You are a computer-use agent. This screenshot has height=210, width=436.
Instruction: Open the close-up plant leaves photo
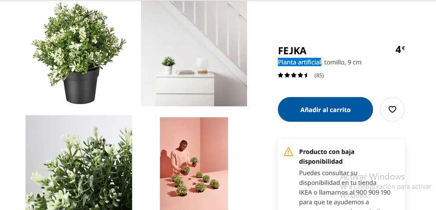click(79, 163)
